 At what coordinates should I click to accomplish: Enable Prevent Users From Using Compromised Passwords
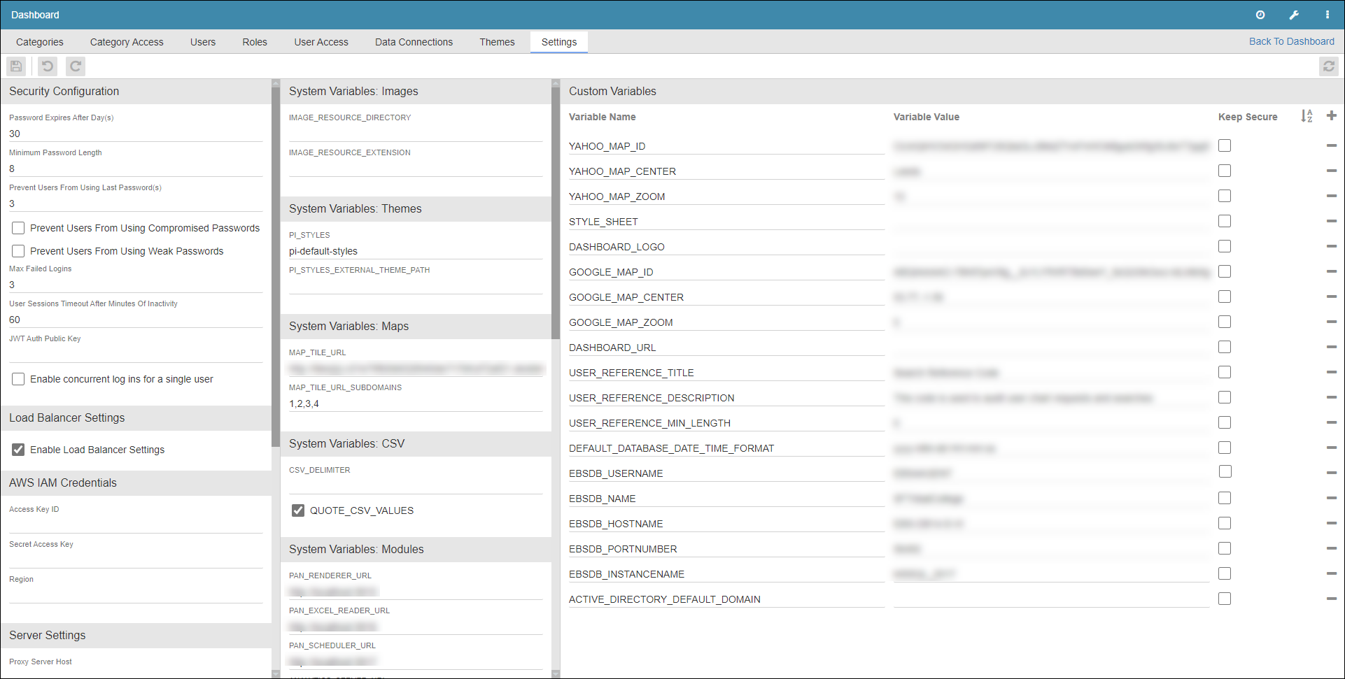(x=18, y=228)
